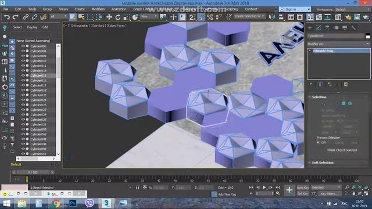Screen dimensions: 372x209
Task: Activate the Select and Place tool
Action: point(135,17)
